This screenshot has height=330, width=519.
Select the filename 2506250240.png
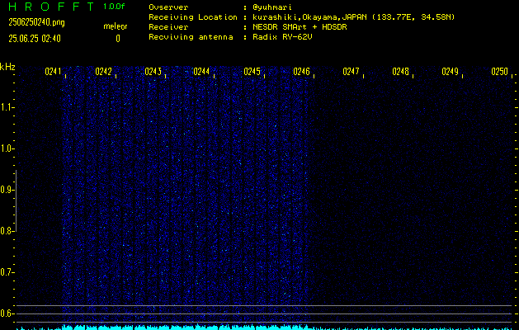36,22
